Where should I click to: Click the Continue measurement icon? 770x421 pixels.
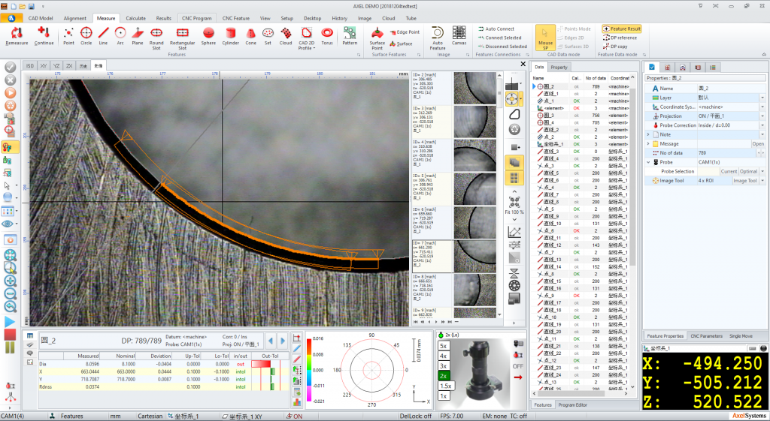click(44, 36)
